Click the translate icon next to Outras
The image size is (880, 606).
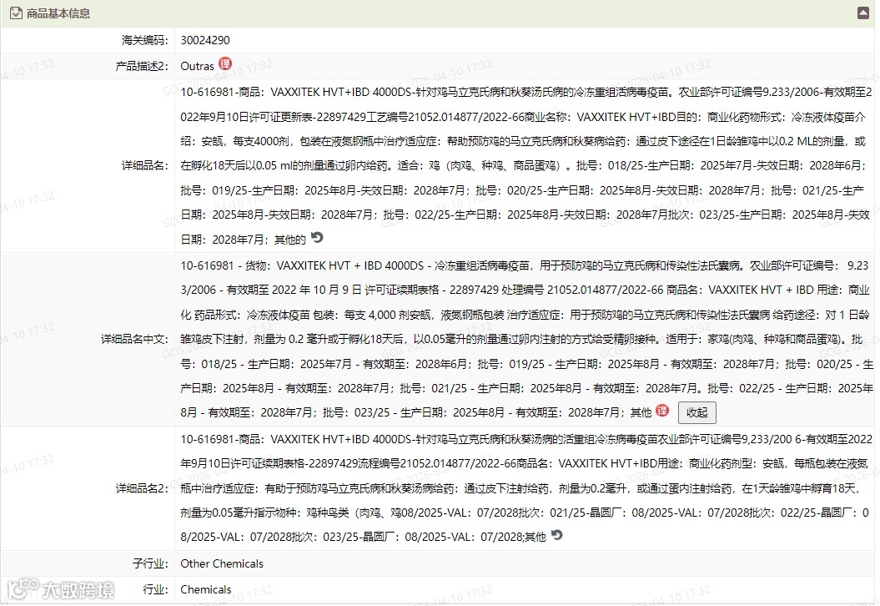[225, 64]
